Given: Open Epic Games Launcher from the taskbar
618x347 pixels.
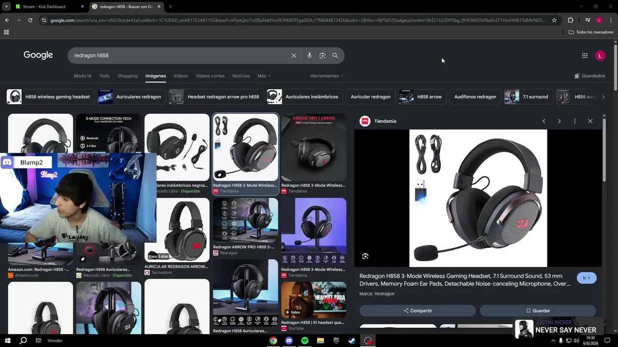Looking at the screenshot, I should [x=336, y=341].
